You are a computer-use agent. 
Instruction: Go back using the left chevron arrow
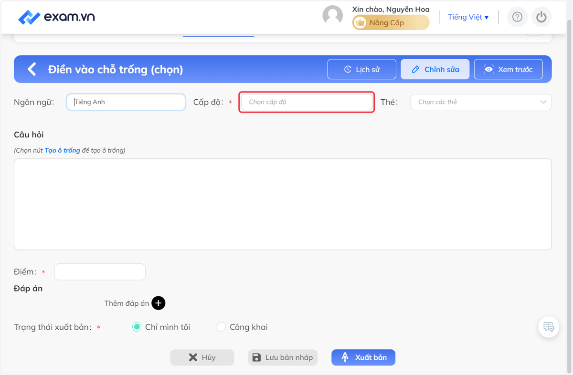coord(32,69)
